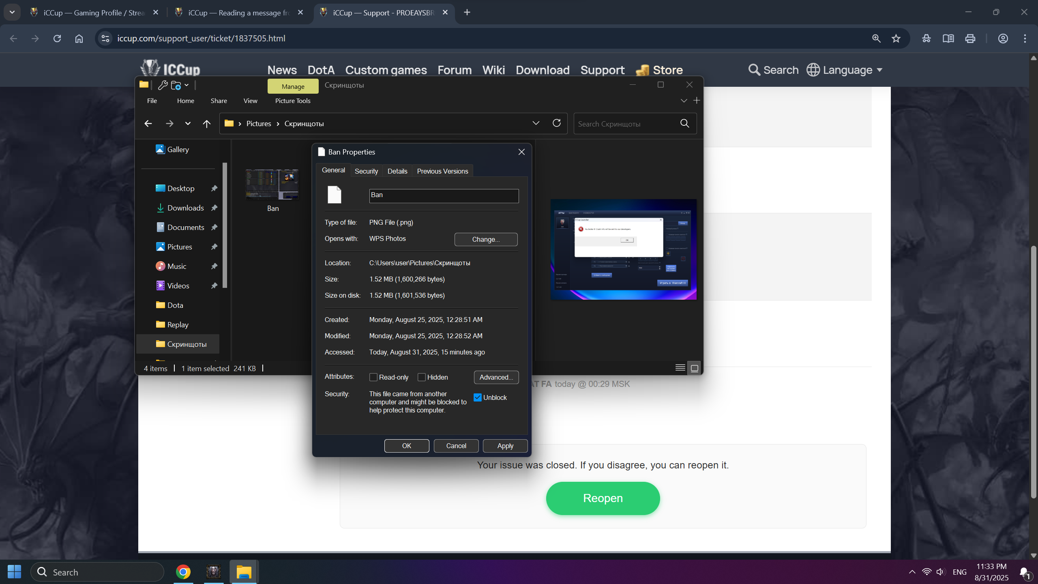Click the printer icon in browser toolbar
Viewport: 1038px width, 584px height.
970,39
